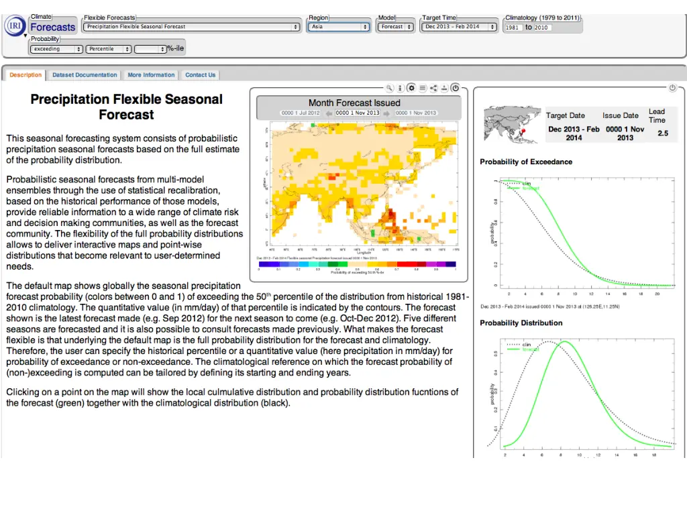687x515 pixels.
Task: Click the climatology start year field 1981
Action: [513, 27]
